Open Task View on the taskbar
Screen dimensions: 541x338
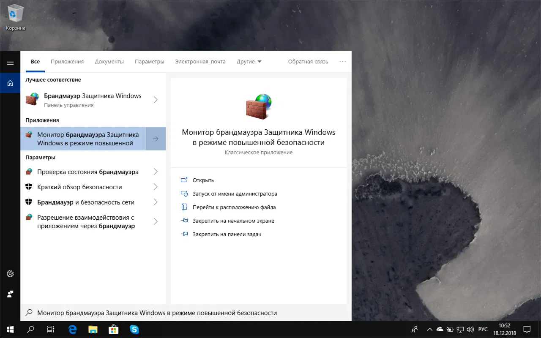50,329
